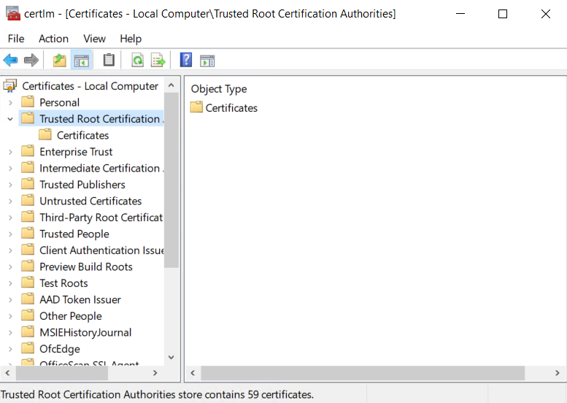Select the MSIEHistoryJournal store
The image size is (567, 403).
pos(85,332)
